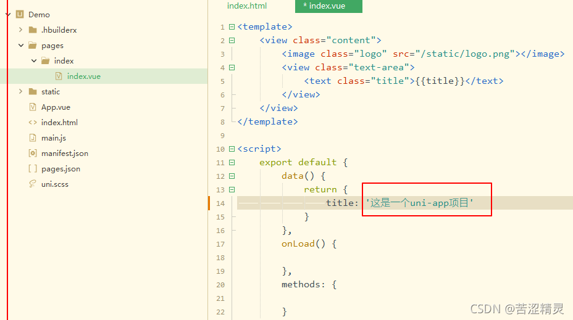Click the .hbuilderx folder icon
The image size is (573, 320).
pyautogui.click(x=33, y=30)
